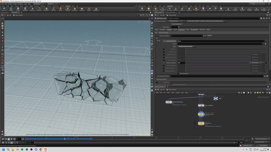The image size is (271, 152).
Task: Click the Start Frame slider
Action: 223,27
